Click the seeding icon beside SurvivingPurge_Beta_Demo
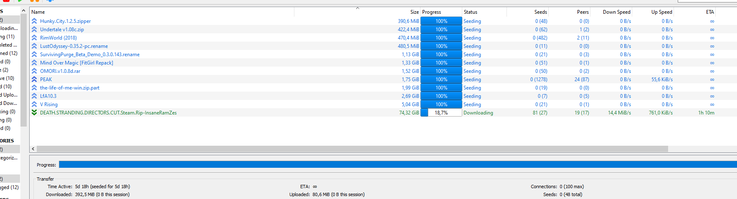This screenshot has width=737, height=199. pos(34,54)
